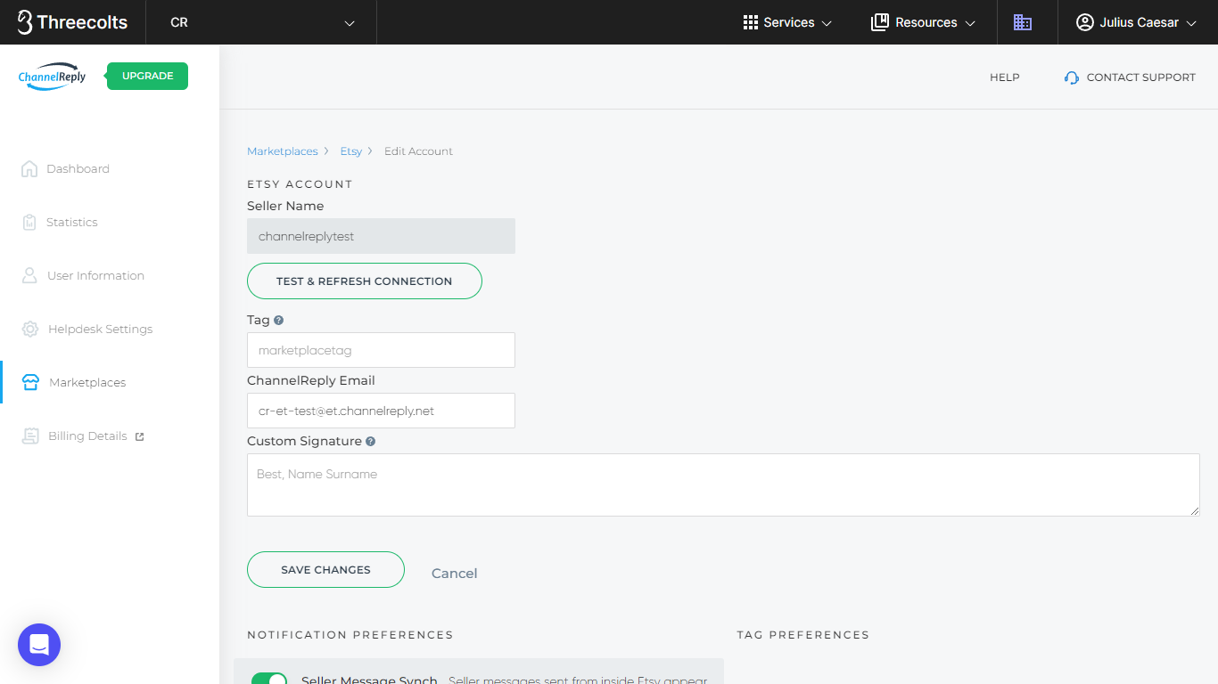Click CONTACT SUPPORT
1218x684 pixels.
[1130, 77]
